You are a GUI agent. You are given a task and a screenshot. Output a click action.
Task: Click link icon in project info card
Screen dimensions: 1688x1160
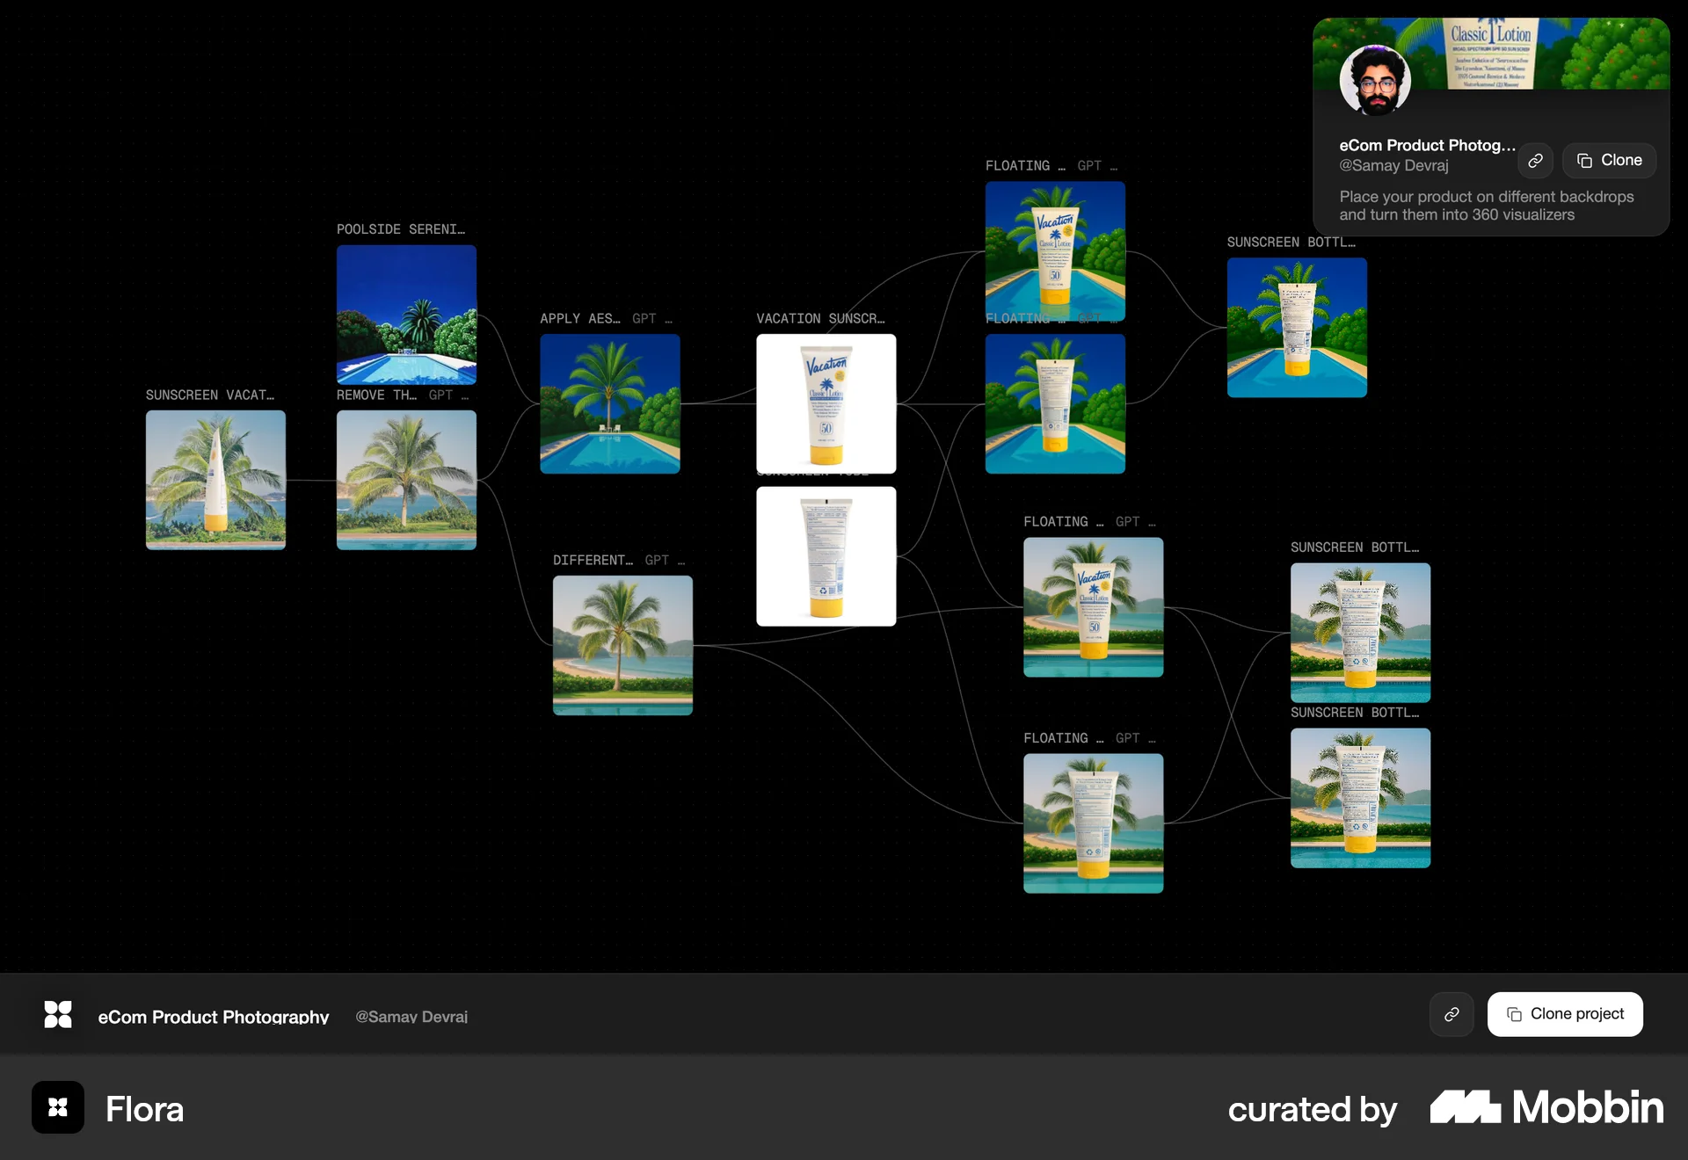1535,161
